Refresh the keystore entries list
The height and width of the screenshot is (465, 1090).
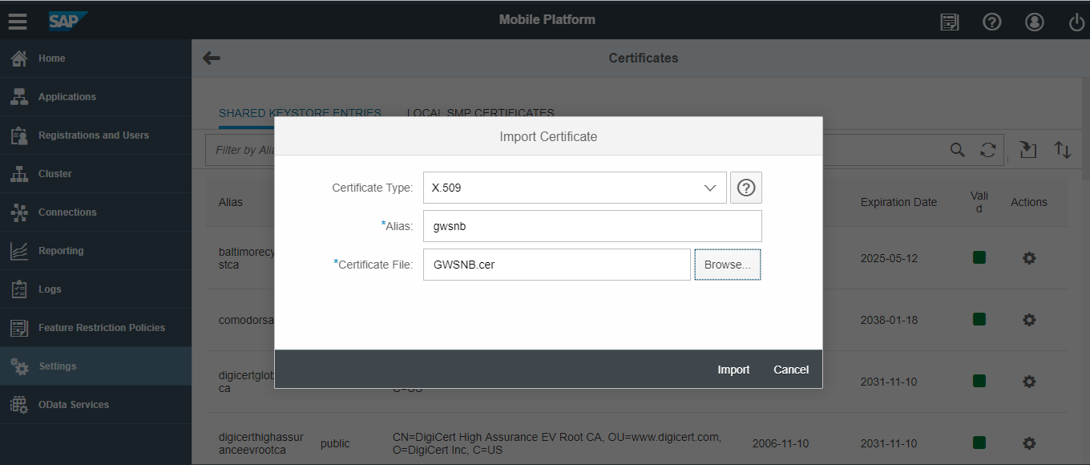(x=988, y=149)
